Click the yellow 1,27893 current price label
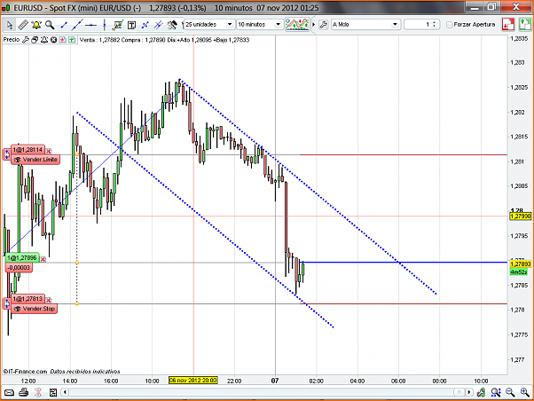The height and width of the screenshot is (401, 534). click(x=521, y=264)
